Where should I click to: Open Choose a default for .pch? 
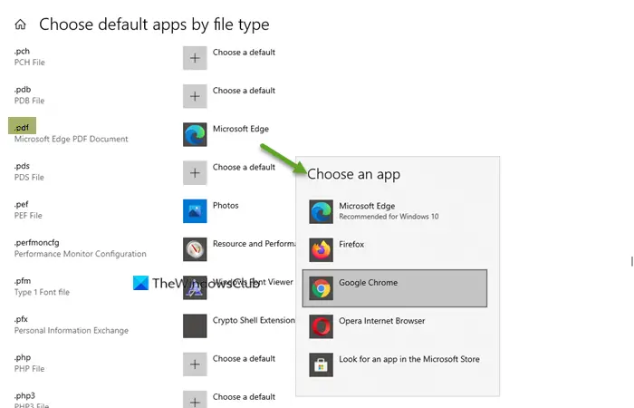coord(244,53)
